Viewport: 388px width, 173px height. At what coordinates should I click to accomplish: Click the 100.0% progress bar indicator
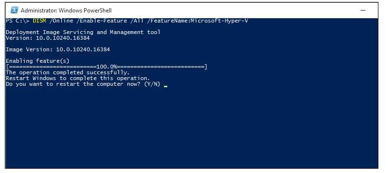pos(106,67)
